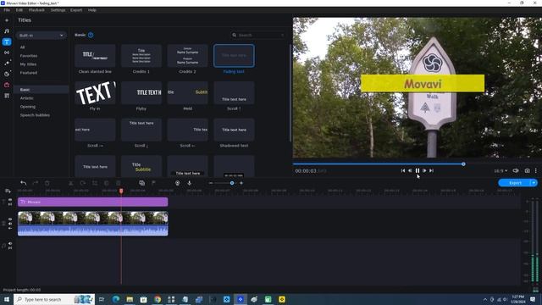Click the Undo arrow in timeline toolbar
The width and height of the screenshot is (542, 305).
tap(23, 183)
